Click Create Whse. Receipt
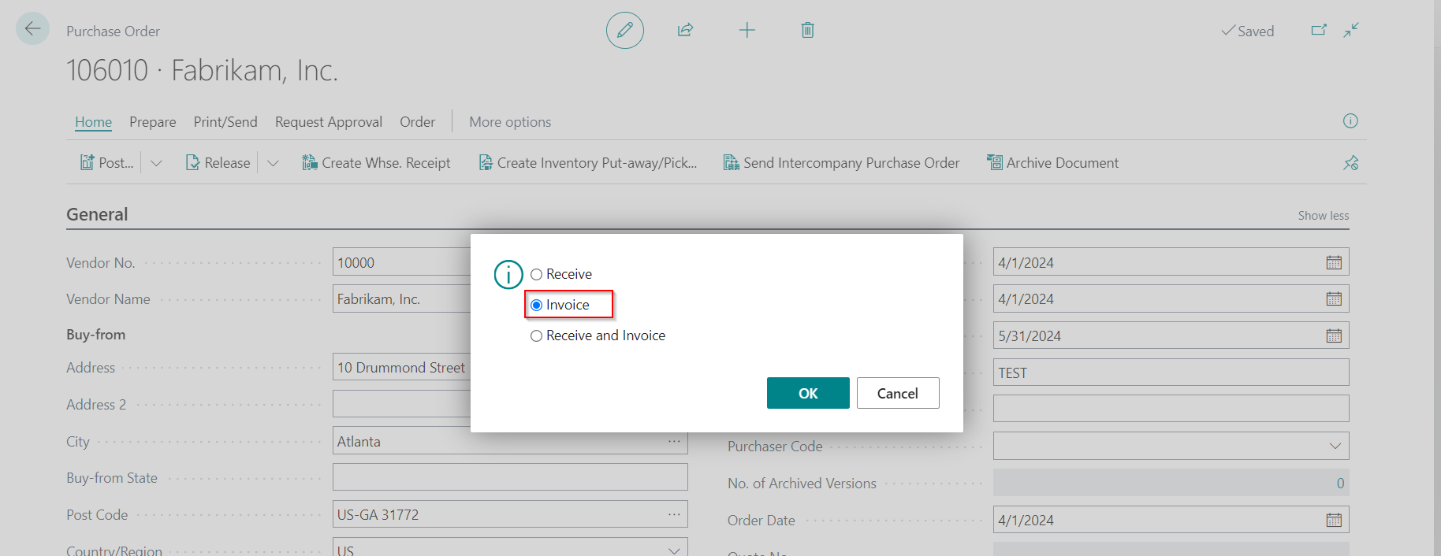Image resolution: width=1441 pixels, height=556 pixels. pos(376,163)
